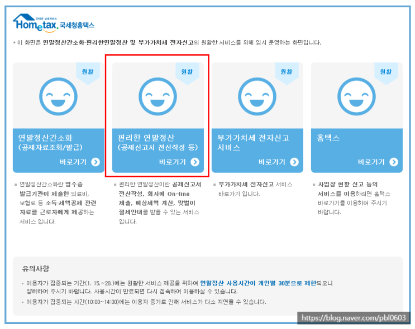415x329 pixels.
Task: Select 부가가치세 전자신고 서비스 card title
Action: click(253, 142)
